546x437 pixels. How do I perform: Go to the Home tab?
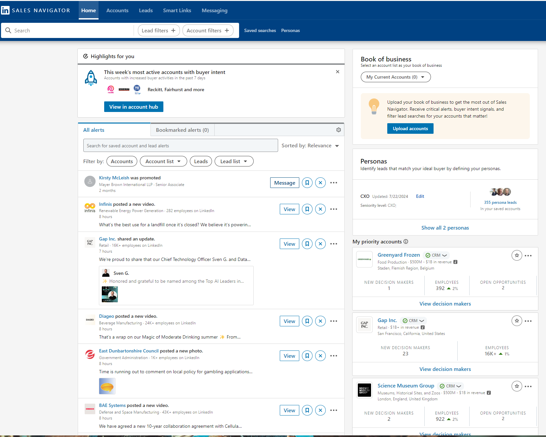coord(89,10)
